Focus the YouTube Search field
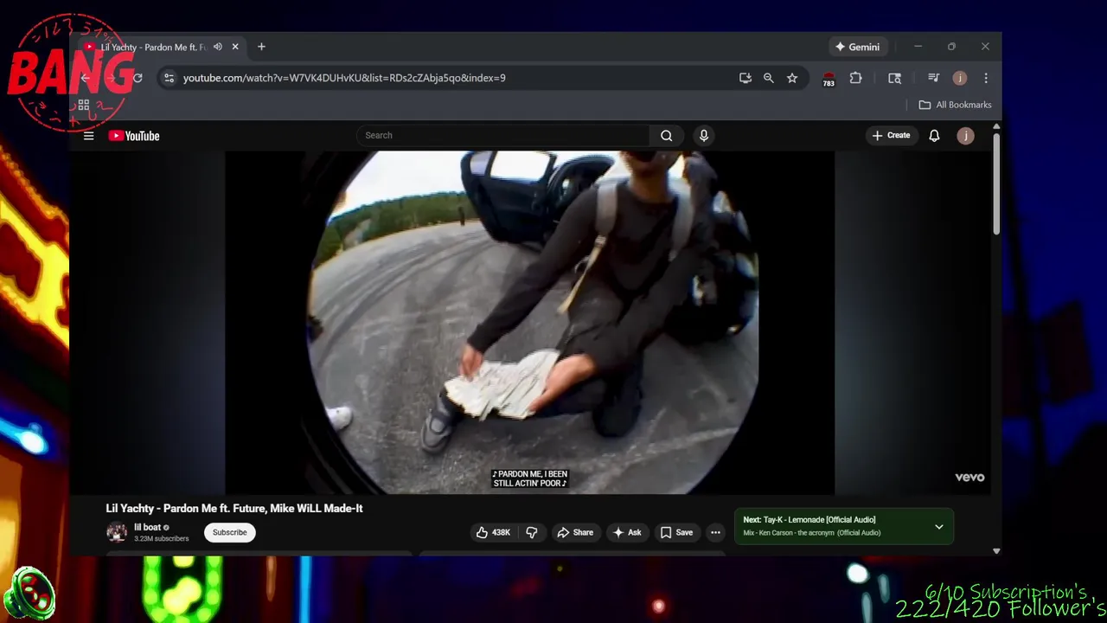The width and height of the screenshot is (1107, 623). 502,136
